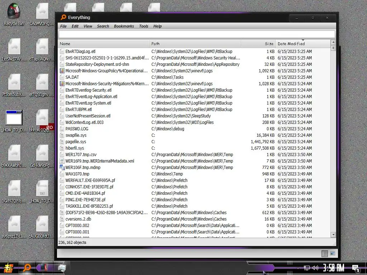This screenshot has width=367, height=275.
Task: Select the StateRepository-Deployment.srd-shm file
Action: click(x=194, y=64)
